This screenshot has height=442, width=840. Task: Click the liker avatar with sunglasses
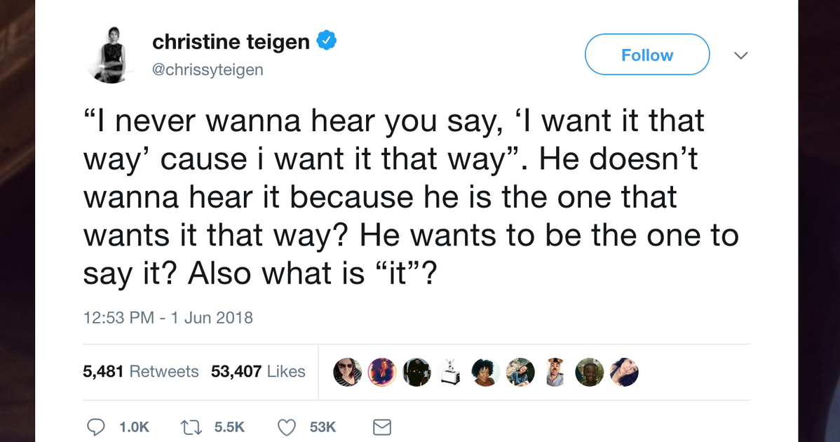click(x=348, y=372)
